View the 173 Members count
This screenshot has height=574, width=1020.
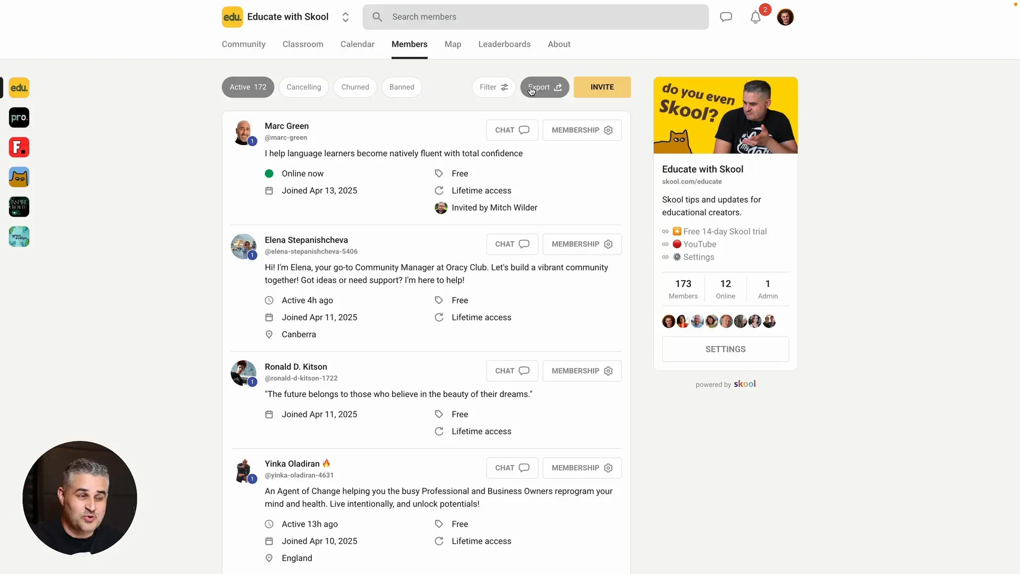point(683,289)
